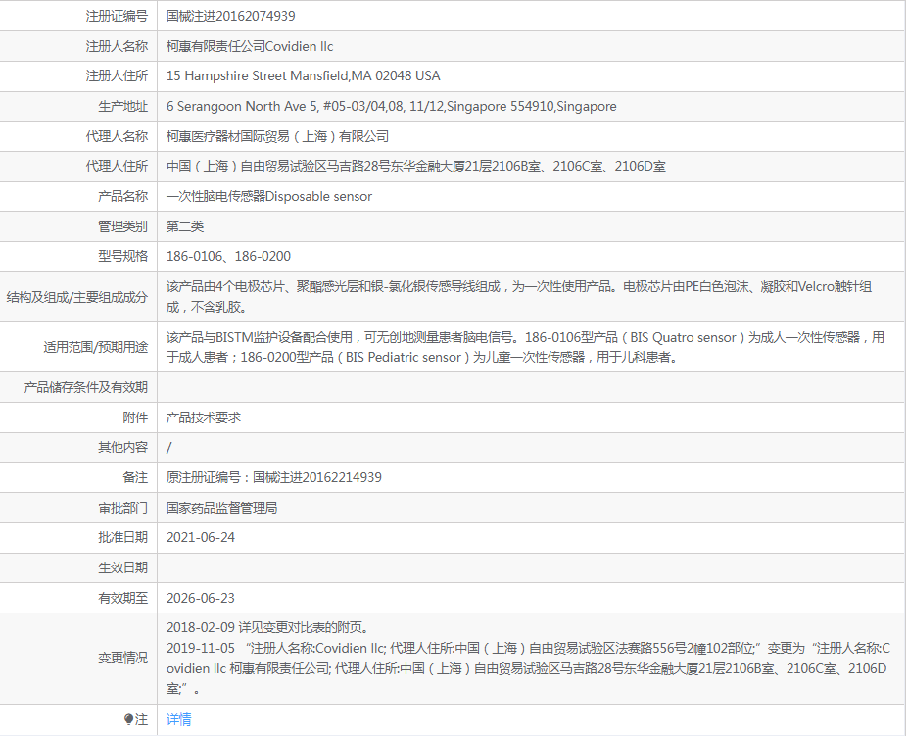Image resolution: width=908 pixels, height=736 pixels.
Task: Click the 注册人名称 label
Action: [x=117, y=46]
